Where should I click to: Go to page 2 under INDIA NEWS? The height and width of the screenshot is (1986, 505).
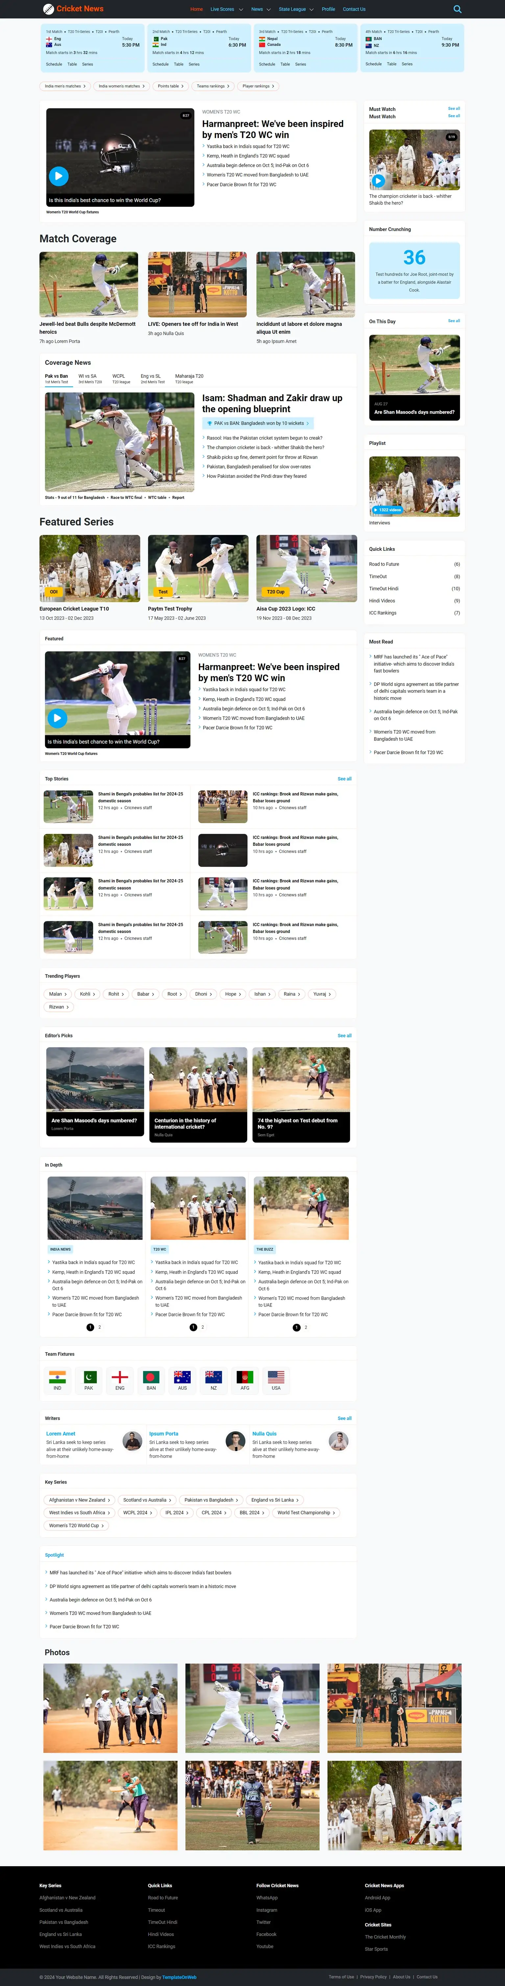click(99, 1327)
